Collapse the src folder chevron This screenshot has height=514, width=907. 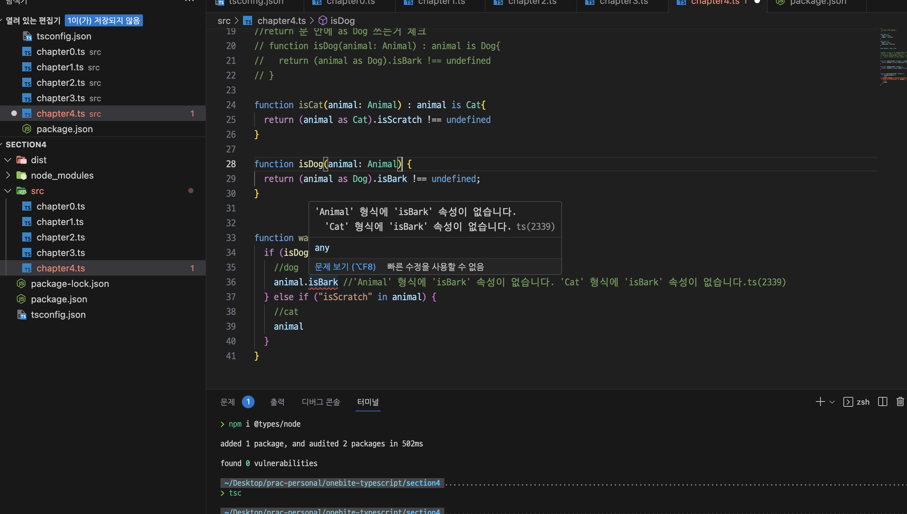(x=8, y=191)
